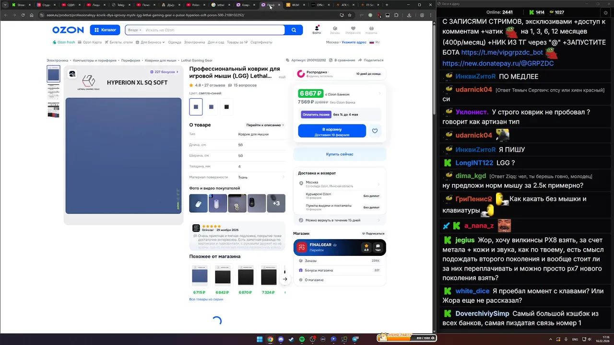Click the Купить сейчас button
This screenshot has height=345, width=614.
[x=340, y=154]
